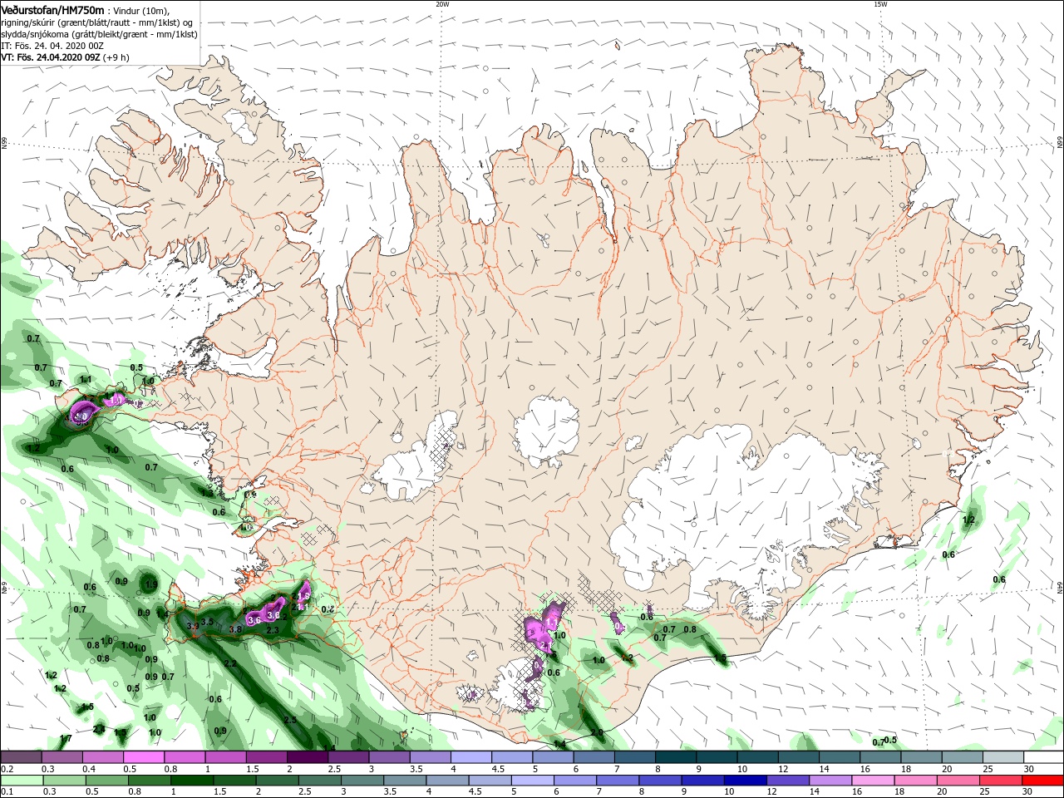This screenshot has height=798, width=1064.
Task: Click the Veðurstofan/HM750m title text
Action: coord(52,9)
